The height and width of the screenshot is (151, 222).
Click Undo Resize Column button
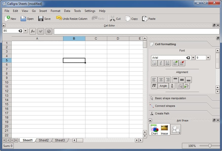(x=72, y=19)
